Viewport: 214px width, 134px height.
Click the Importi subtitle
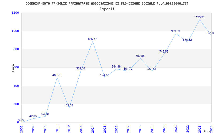(x=107, y=9)
